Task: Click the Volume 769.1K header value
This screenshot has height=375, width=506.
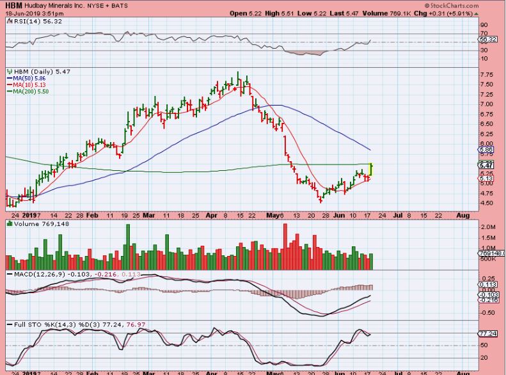Action: click(386, 13)
